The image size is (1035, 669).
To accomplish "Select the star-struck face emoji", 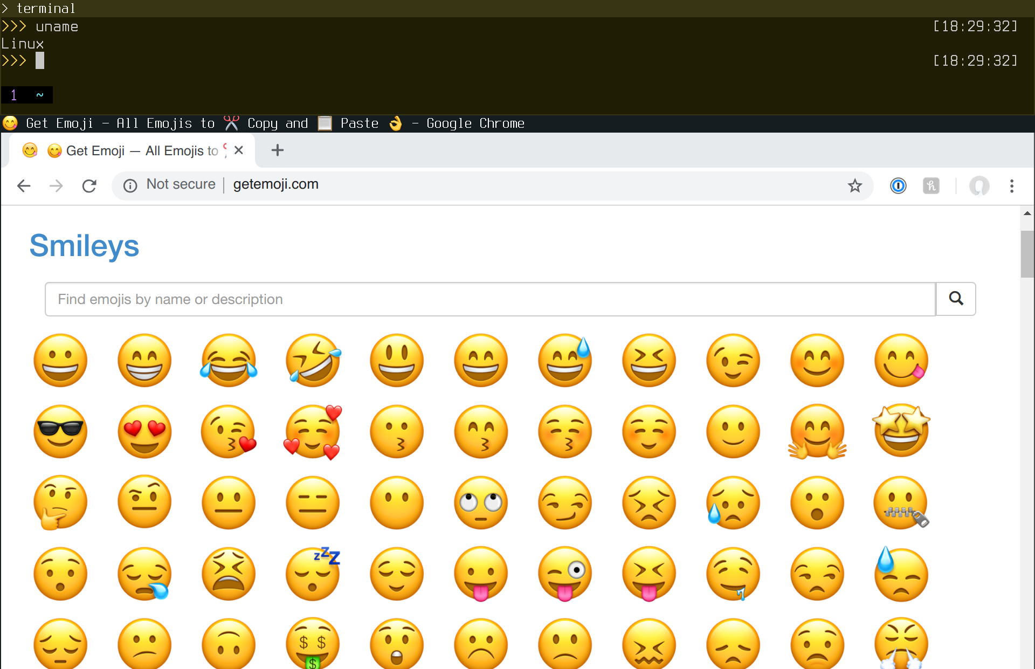I will point(901,431).
